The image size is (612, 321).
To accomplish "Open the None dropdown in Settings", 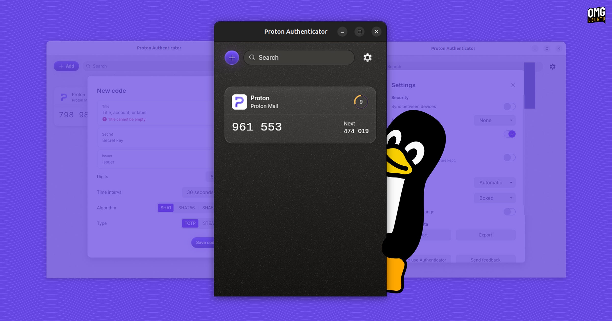I will [494, 120].
